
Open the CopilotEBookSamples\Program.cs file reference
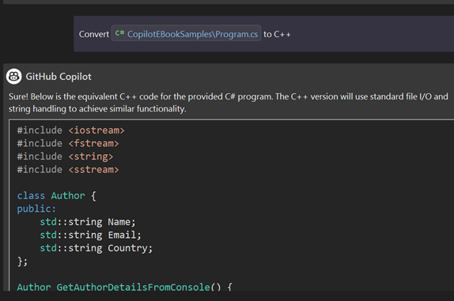point(186,33)
